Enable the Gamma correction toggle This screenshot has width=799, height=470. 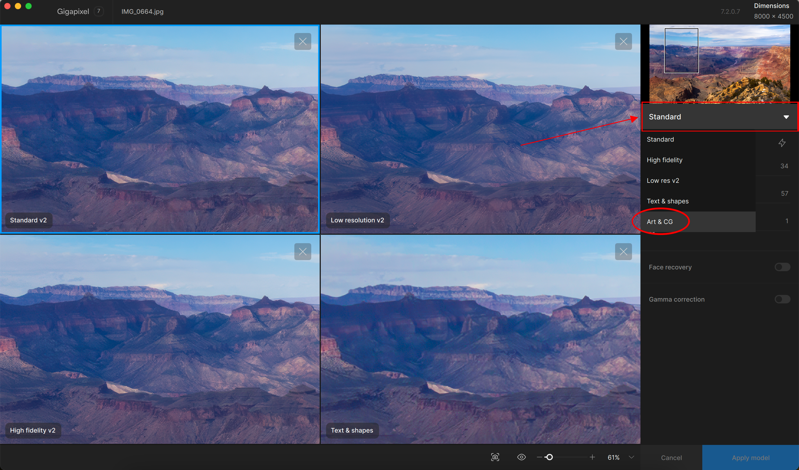point(782,299)
